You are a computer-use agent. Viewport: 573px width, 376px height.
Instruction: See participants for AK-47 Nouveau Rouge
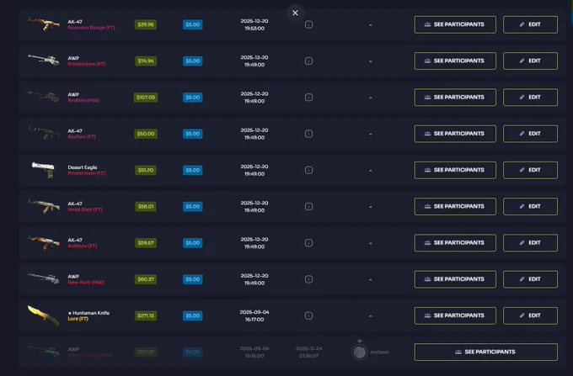pyautogui.click(x=455, y=24)
